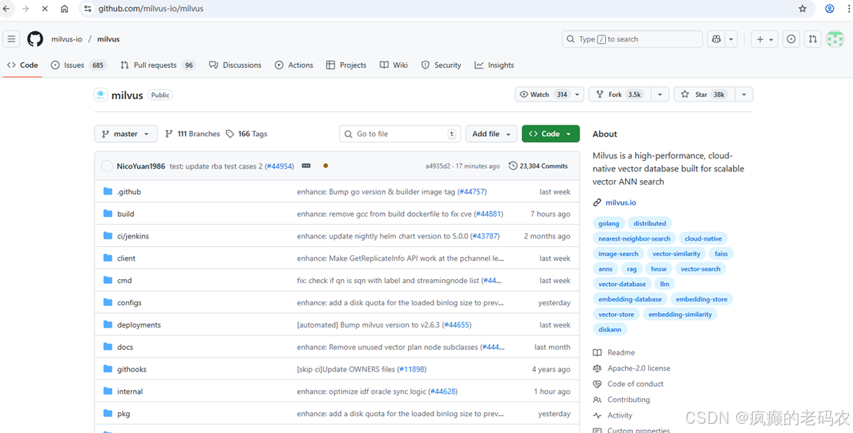Open the Wiki tab
This screenshot has height=433, width=853.
pyautogui.click(x=393, y=65)
